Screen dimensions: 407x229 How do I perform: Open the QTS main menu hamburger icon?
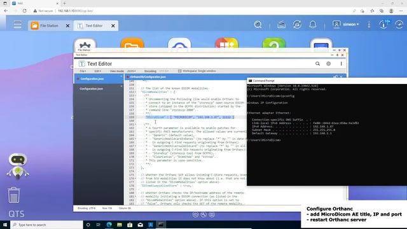pos(18,24)
